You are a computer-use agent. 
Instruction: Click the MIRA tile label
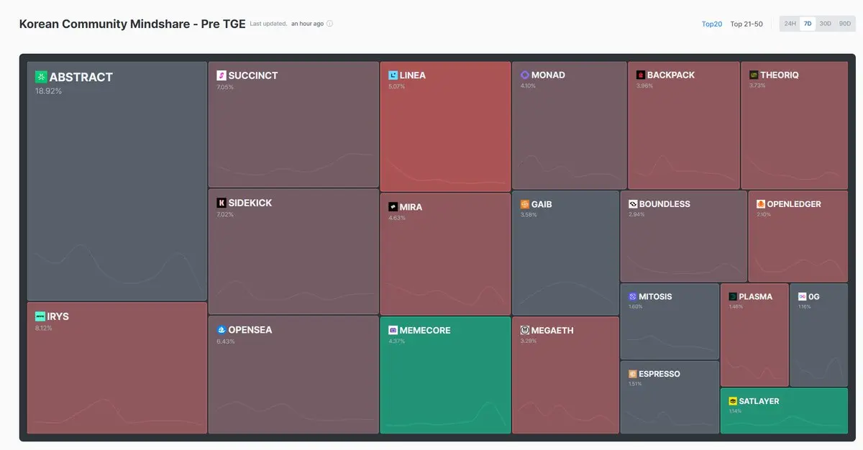click(x=411, y=207)
